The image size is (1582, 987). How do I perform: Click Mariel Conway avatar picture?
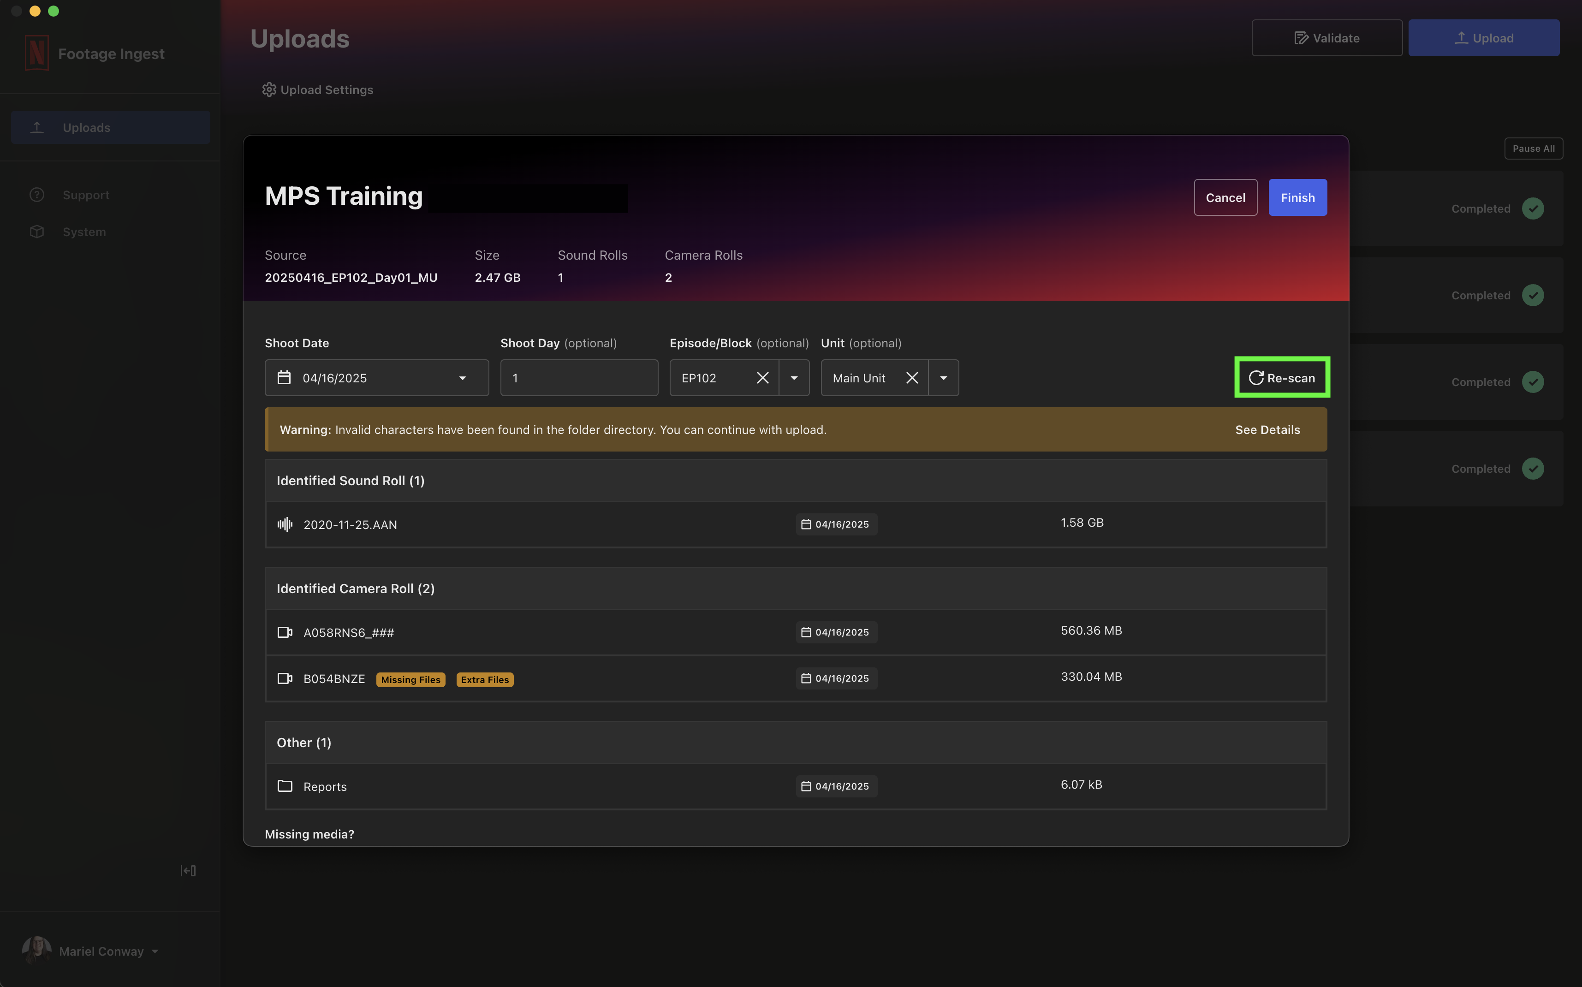[x=36, y=951]
